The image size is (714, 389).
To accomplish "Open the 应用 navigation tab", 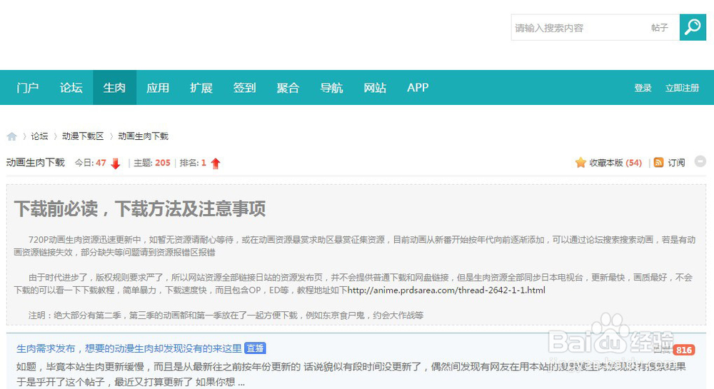I will tap(158, 87).
